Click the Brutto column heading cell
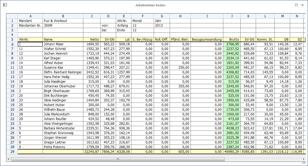The height and width of the screenshot is (166, 308). pos(232,40)
